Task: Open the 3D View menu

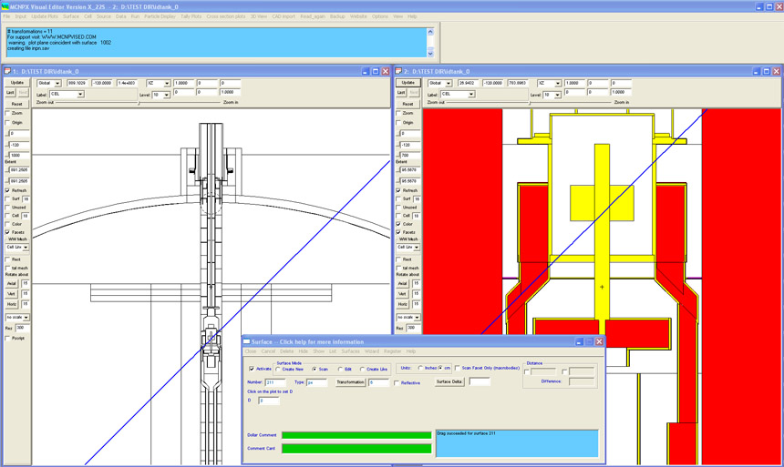Action: (x=259, y=16)
